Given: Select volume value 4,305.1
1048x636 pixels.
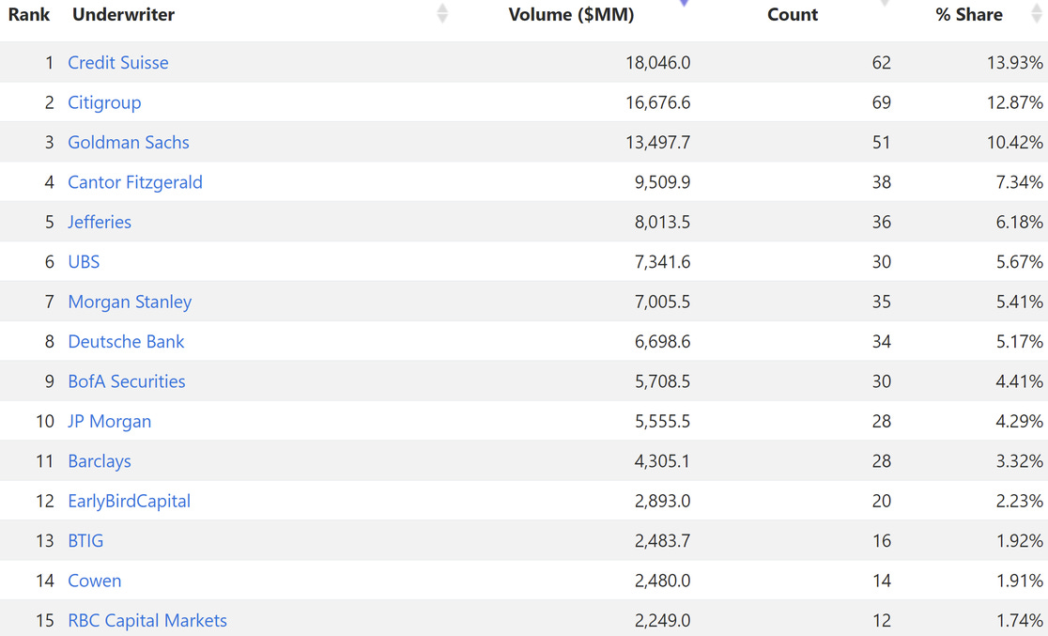Looking at the screenshot, I should tap(662, 460).
